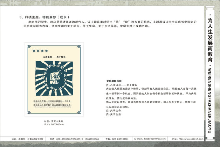Select list item (1) 心灵语丝——关于成长
Image resolution: width=220 pixels, height=147 pixels.
[x=121, y=85]
